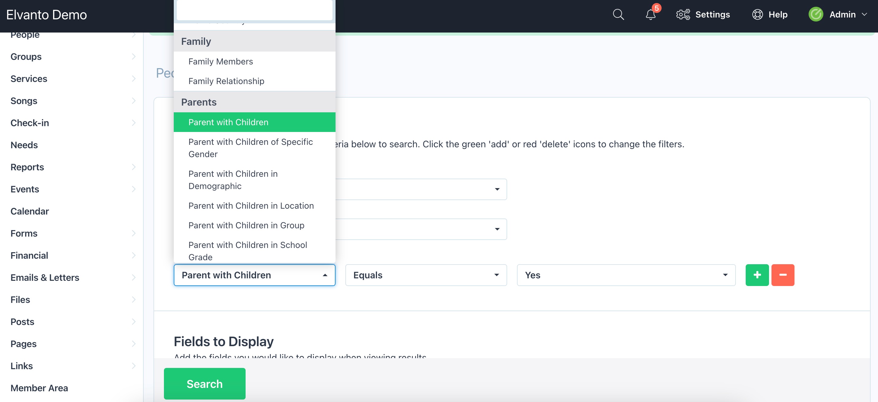Screen dimensions: 878x402
Task: Open Settings from the gears icon
Action: click(x=683, y=14)
